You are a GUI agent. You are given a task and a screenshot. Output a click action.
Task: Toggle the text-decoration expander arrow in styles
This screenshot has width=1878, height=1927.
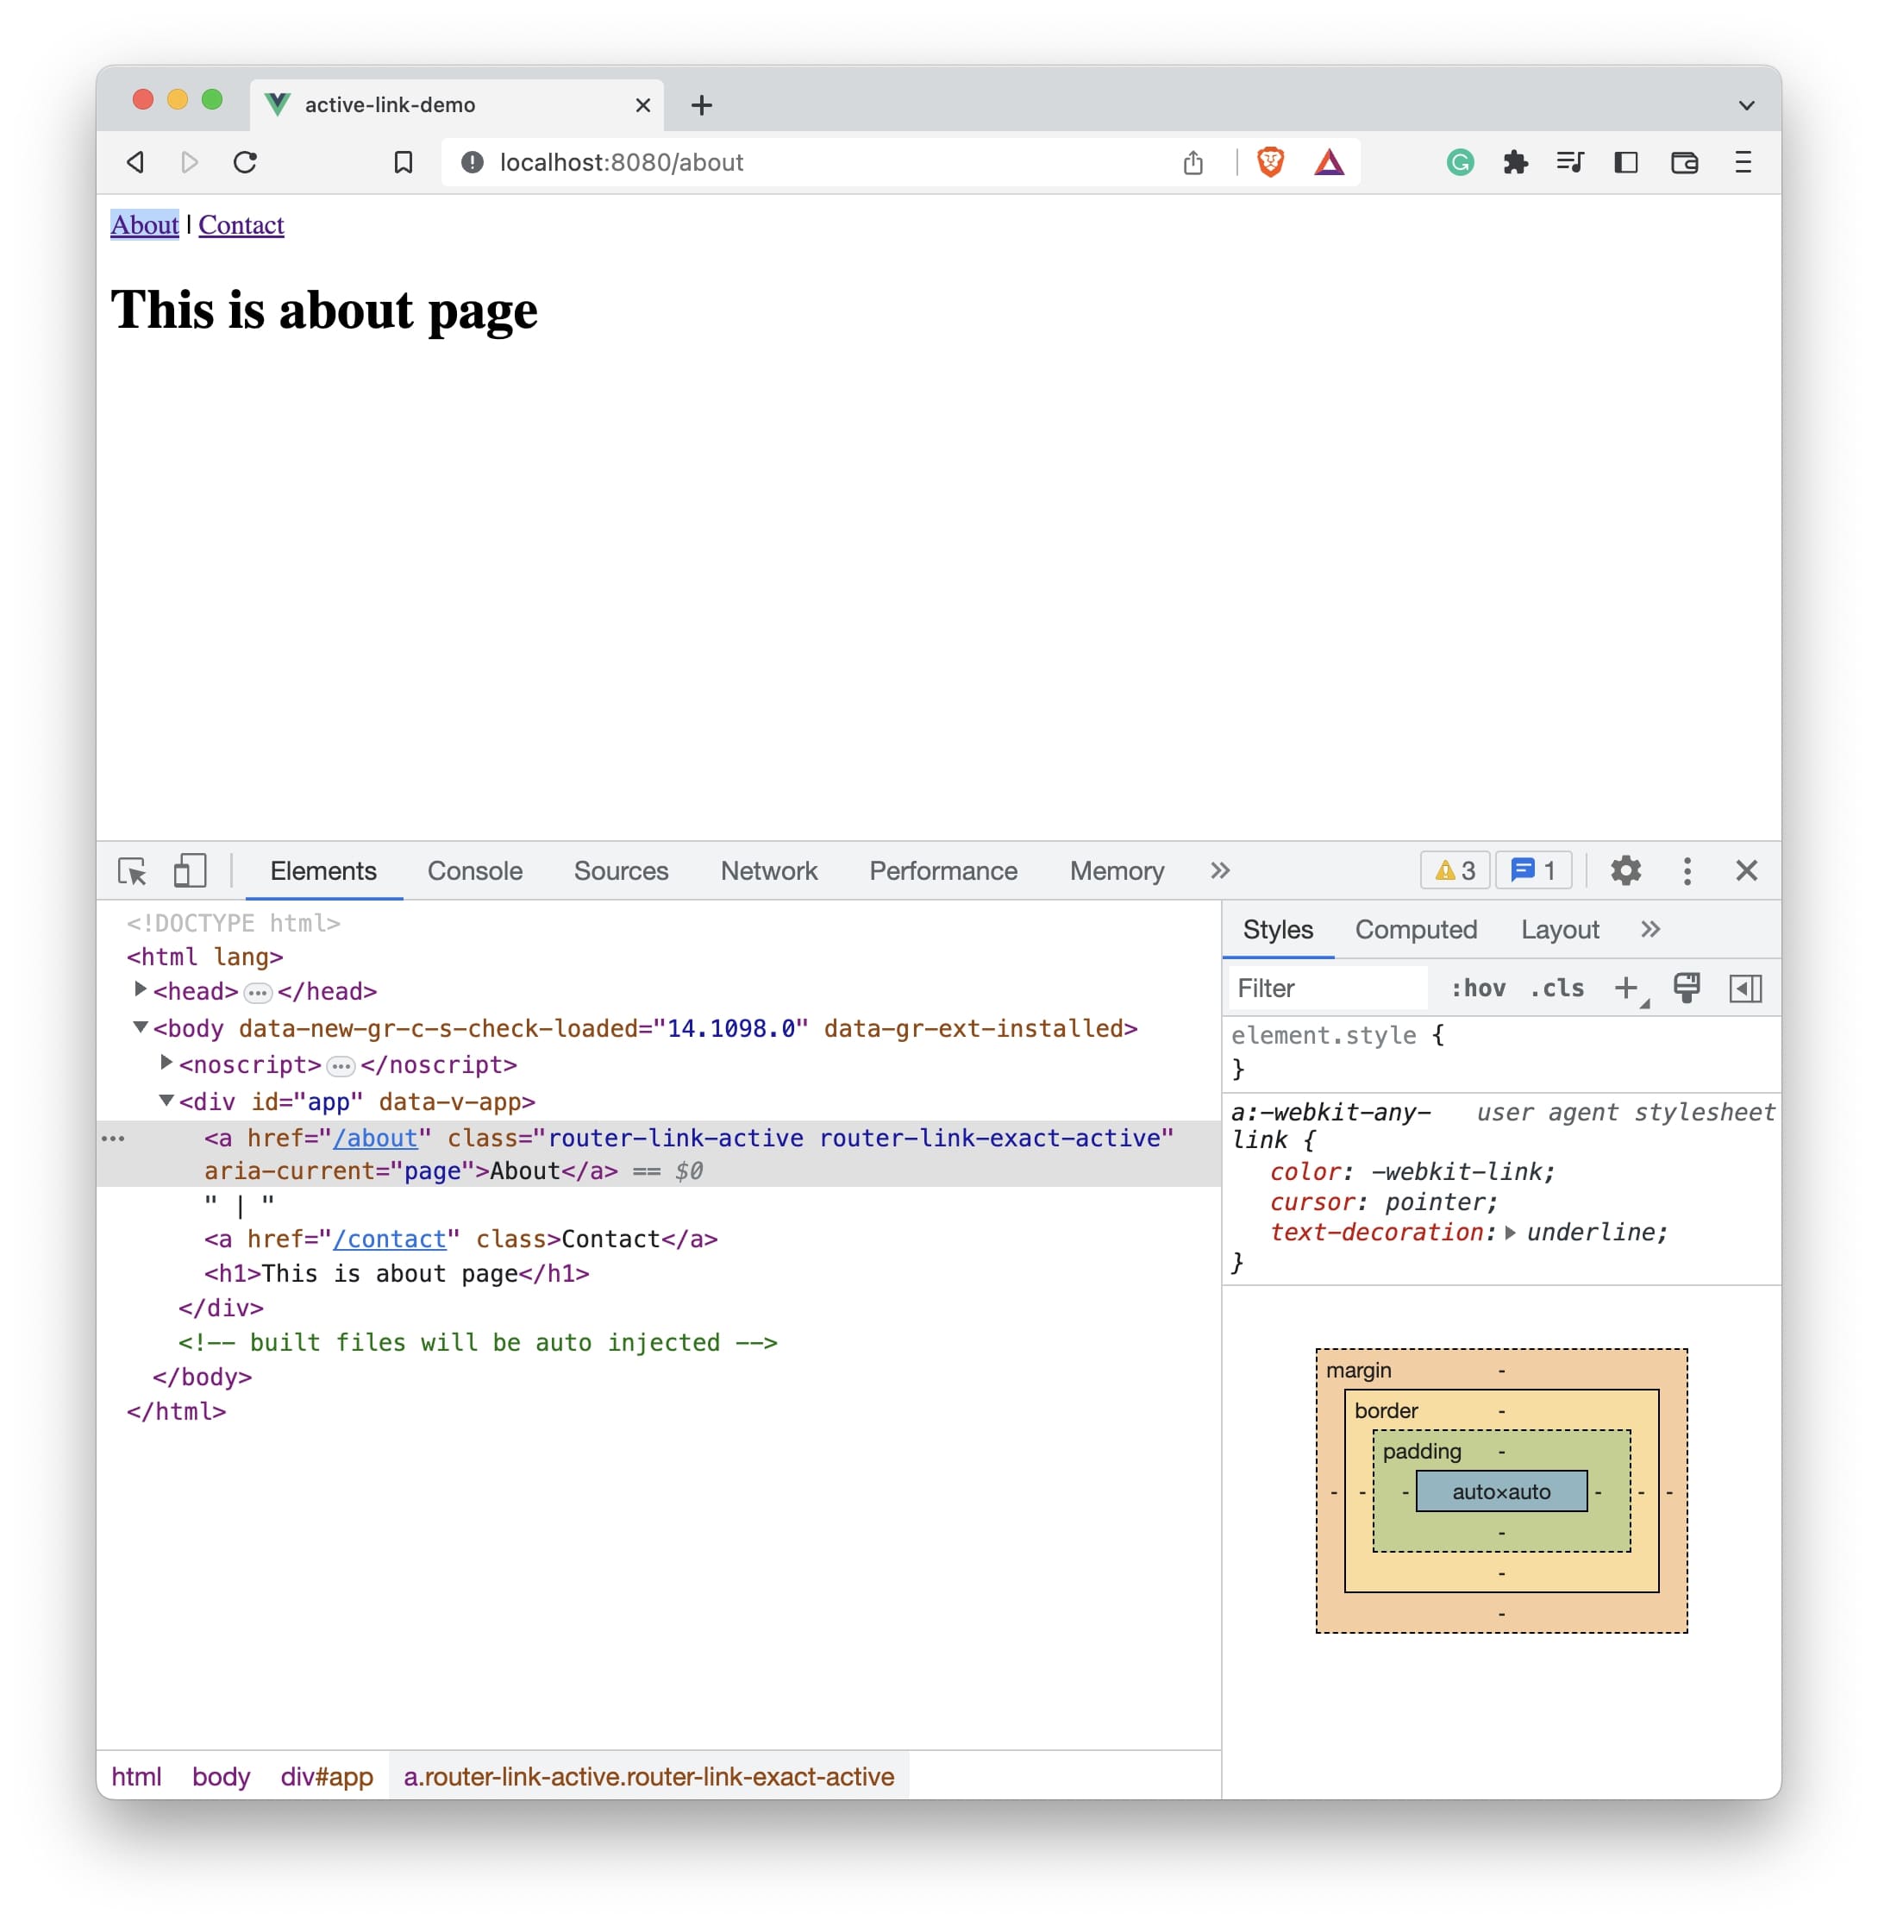pyautogui.click(x=1512, y=1233)
